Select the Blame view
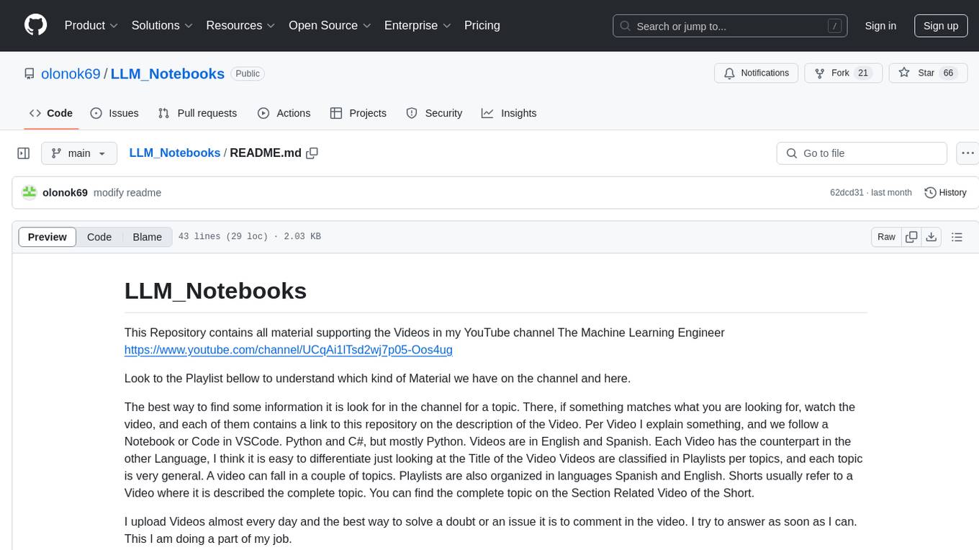 [x=148, y=237]
